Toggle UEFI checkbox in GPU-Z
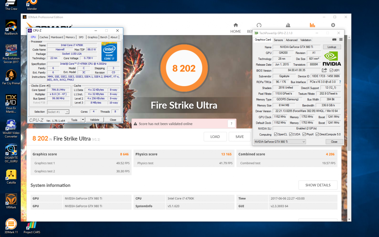This screenshot has width=379, height=237. 331,70
